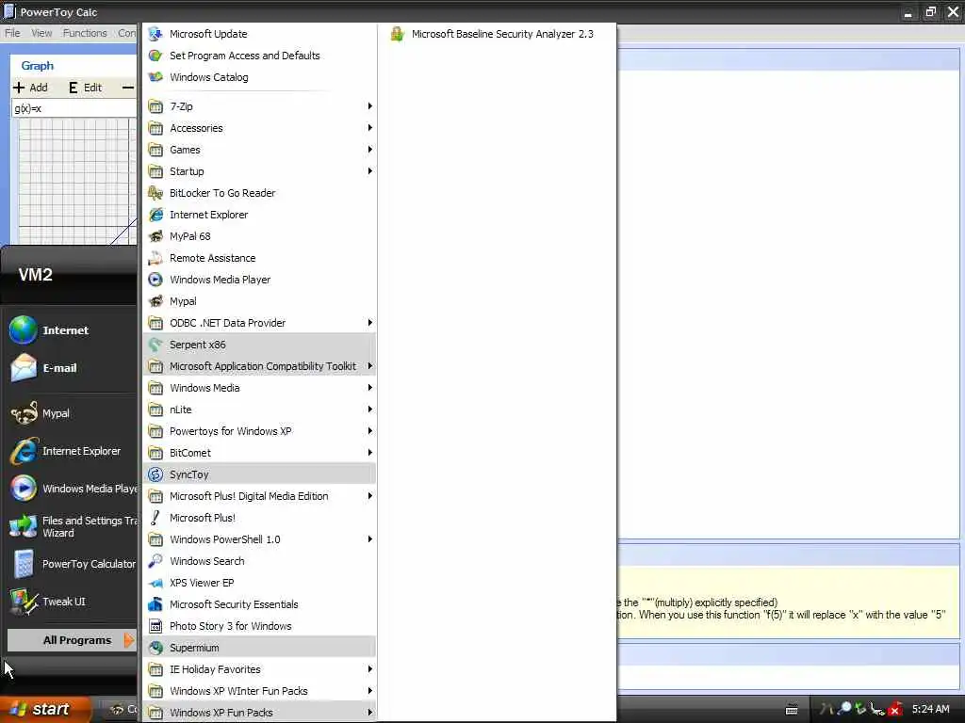The image size is (965, 723).
Task: Open View menu in PowerToy Calc
Action: pyautogui.click(x=41, y=33)
